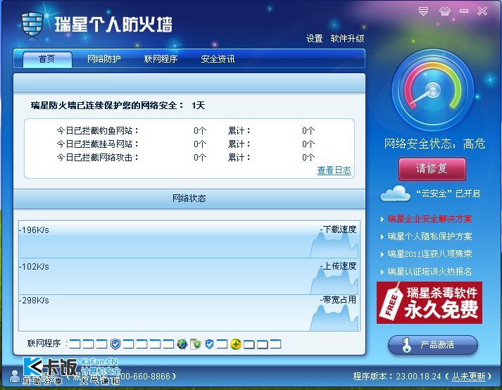Click the 请修复 repair button
Screen dimensions: 502x390
point(432,169)
